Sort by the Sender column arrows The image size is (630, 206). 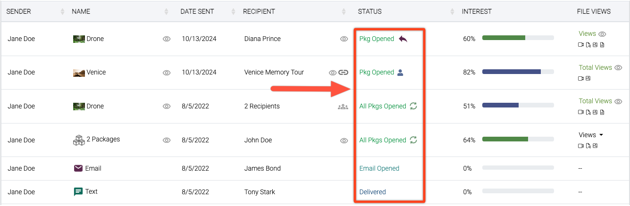63,11
